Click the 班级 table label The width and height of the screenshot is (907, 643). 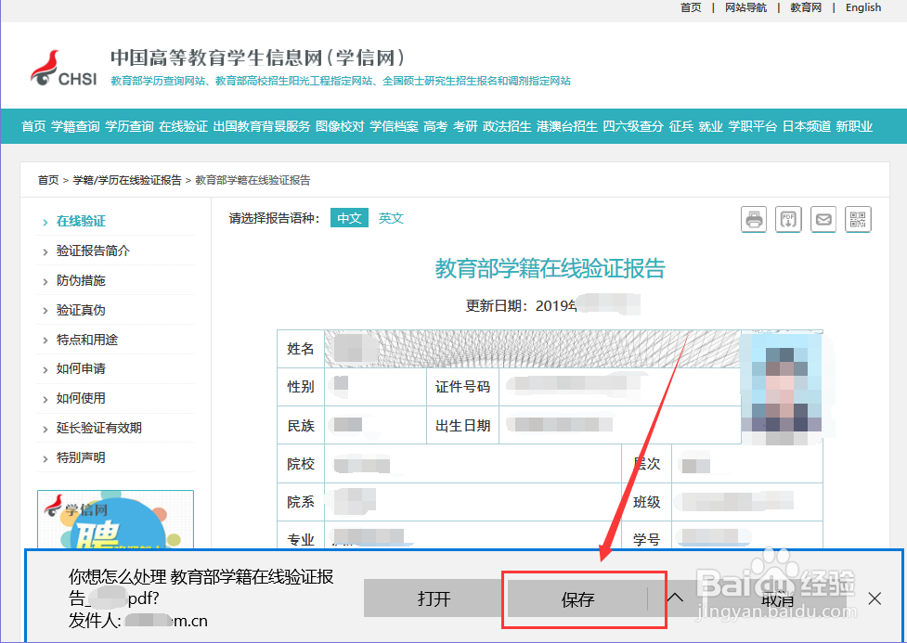[x=647, y=502]
